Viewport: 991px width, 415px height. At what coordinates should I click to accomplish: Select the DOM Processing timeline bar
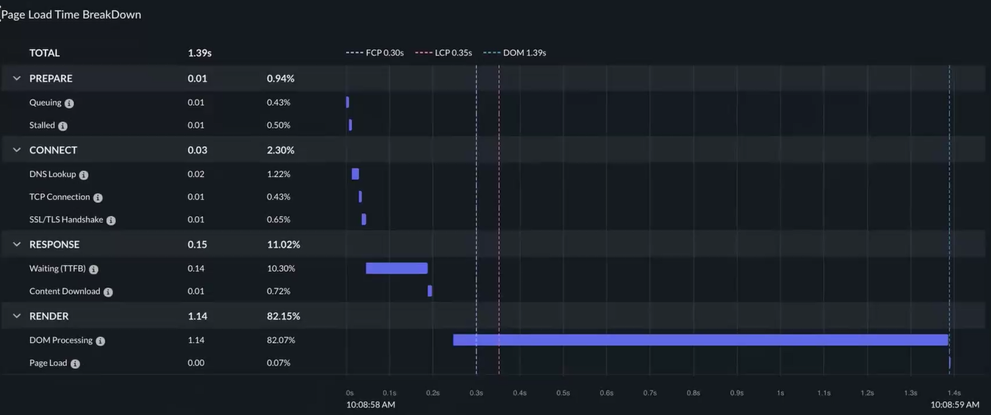(701, 340)
